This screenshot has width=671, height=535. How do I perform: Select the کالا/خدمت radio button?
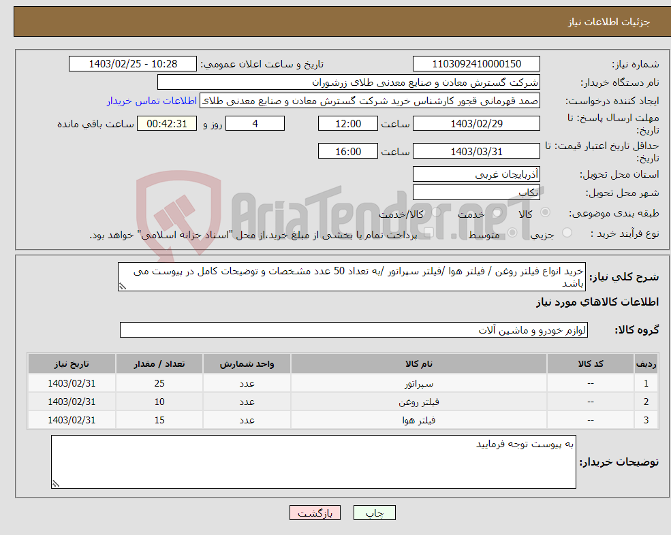436,212
